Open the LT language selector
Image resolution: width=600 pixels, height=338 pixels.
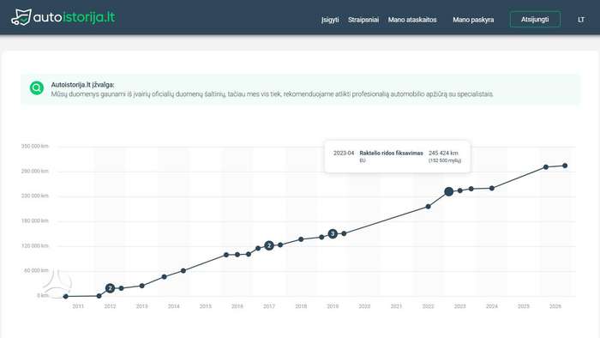tap(581, 20)
